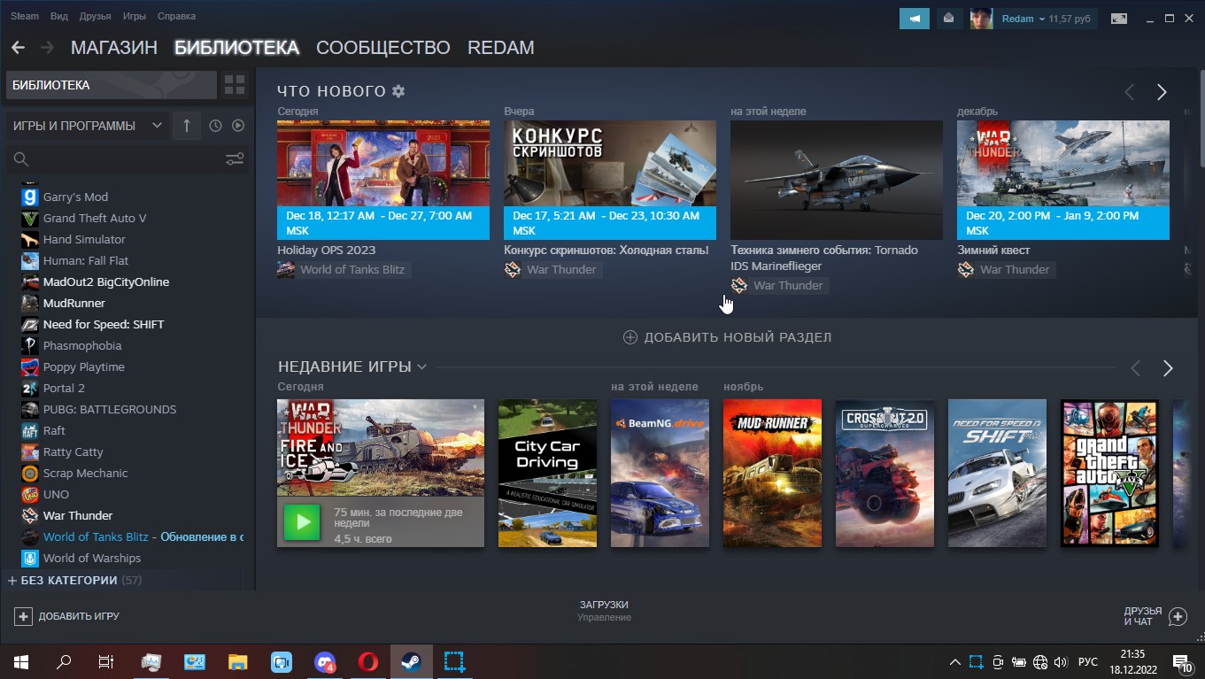This screenshot has height=679, width=1205.
Task: Open Windows taskbar search
Action: (x=64, y=661)
